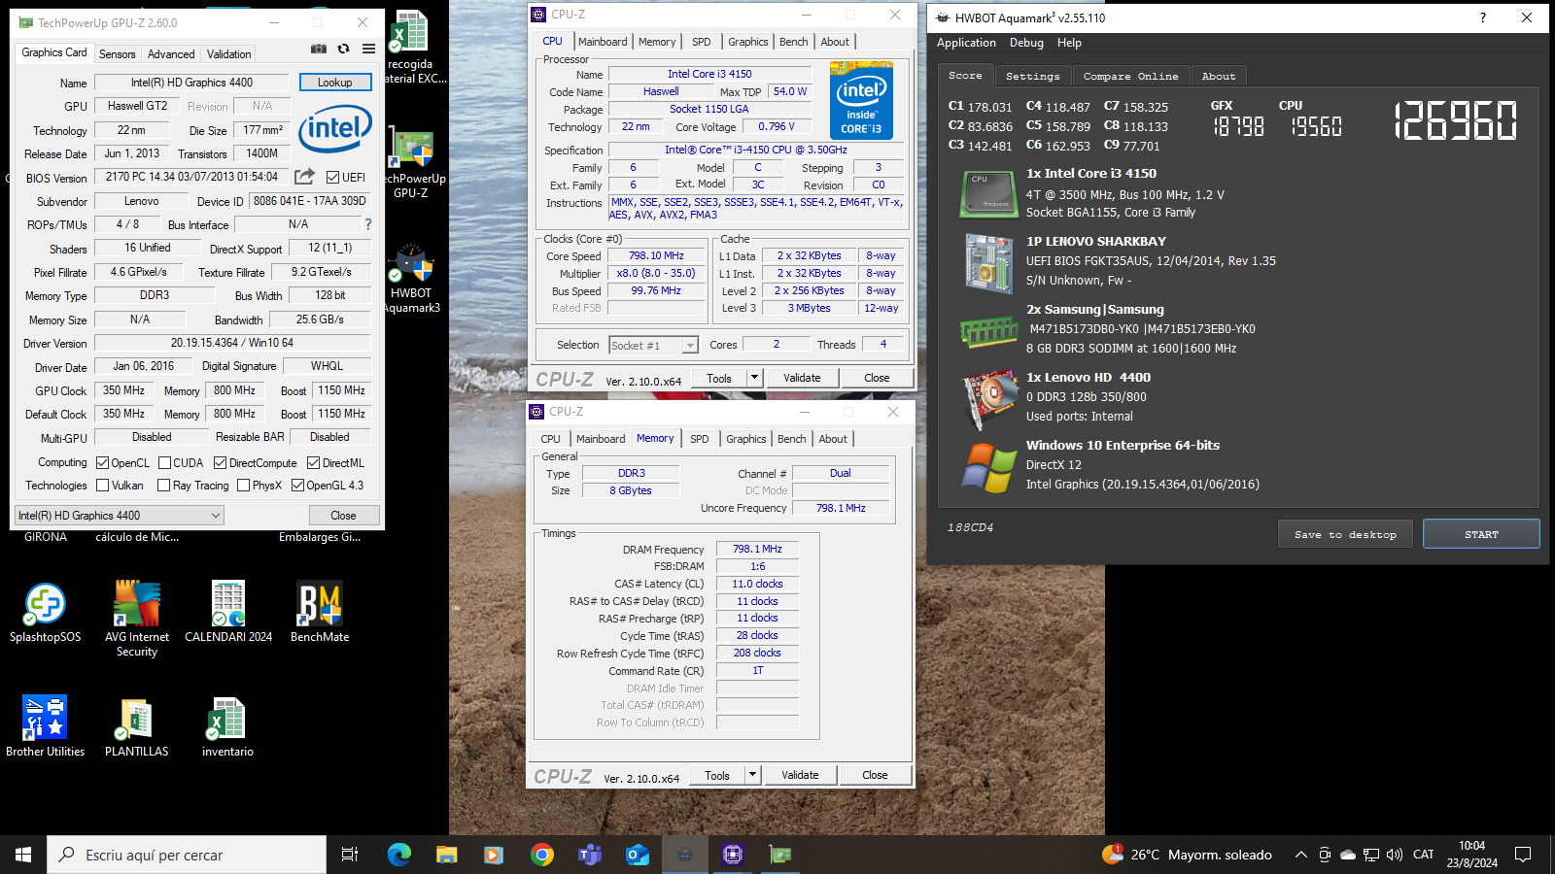Show hidden system tray icons chevron
Viewport: 1555px width, 874px height.
coord(1301,855)
